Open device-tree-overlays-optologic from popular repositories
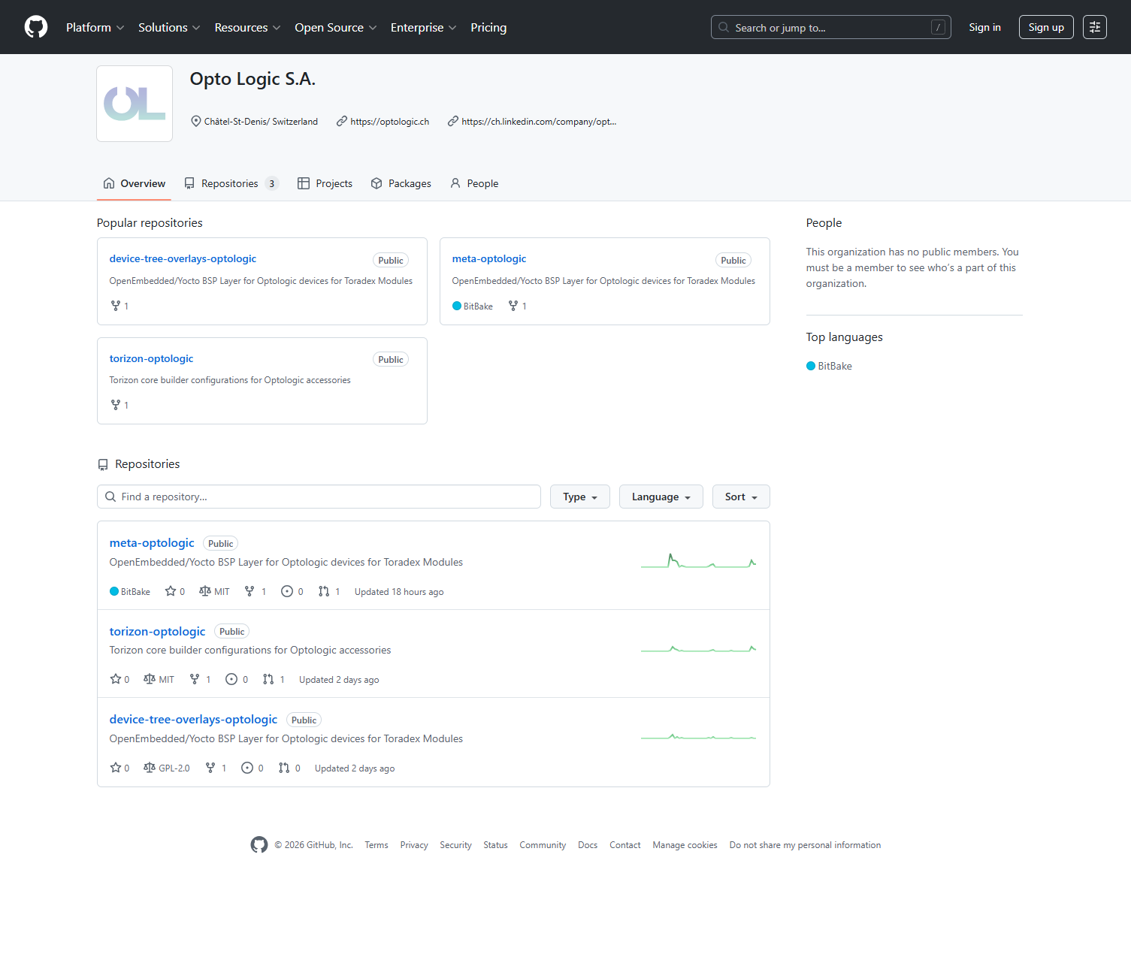The image size is (1131, 954). tap(183, 258)
